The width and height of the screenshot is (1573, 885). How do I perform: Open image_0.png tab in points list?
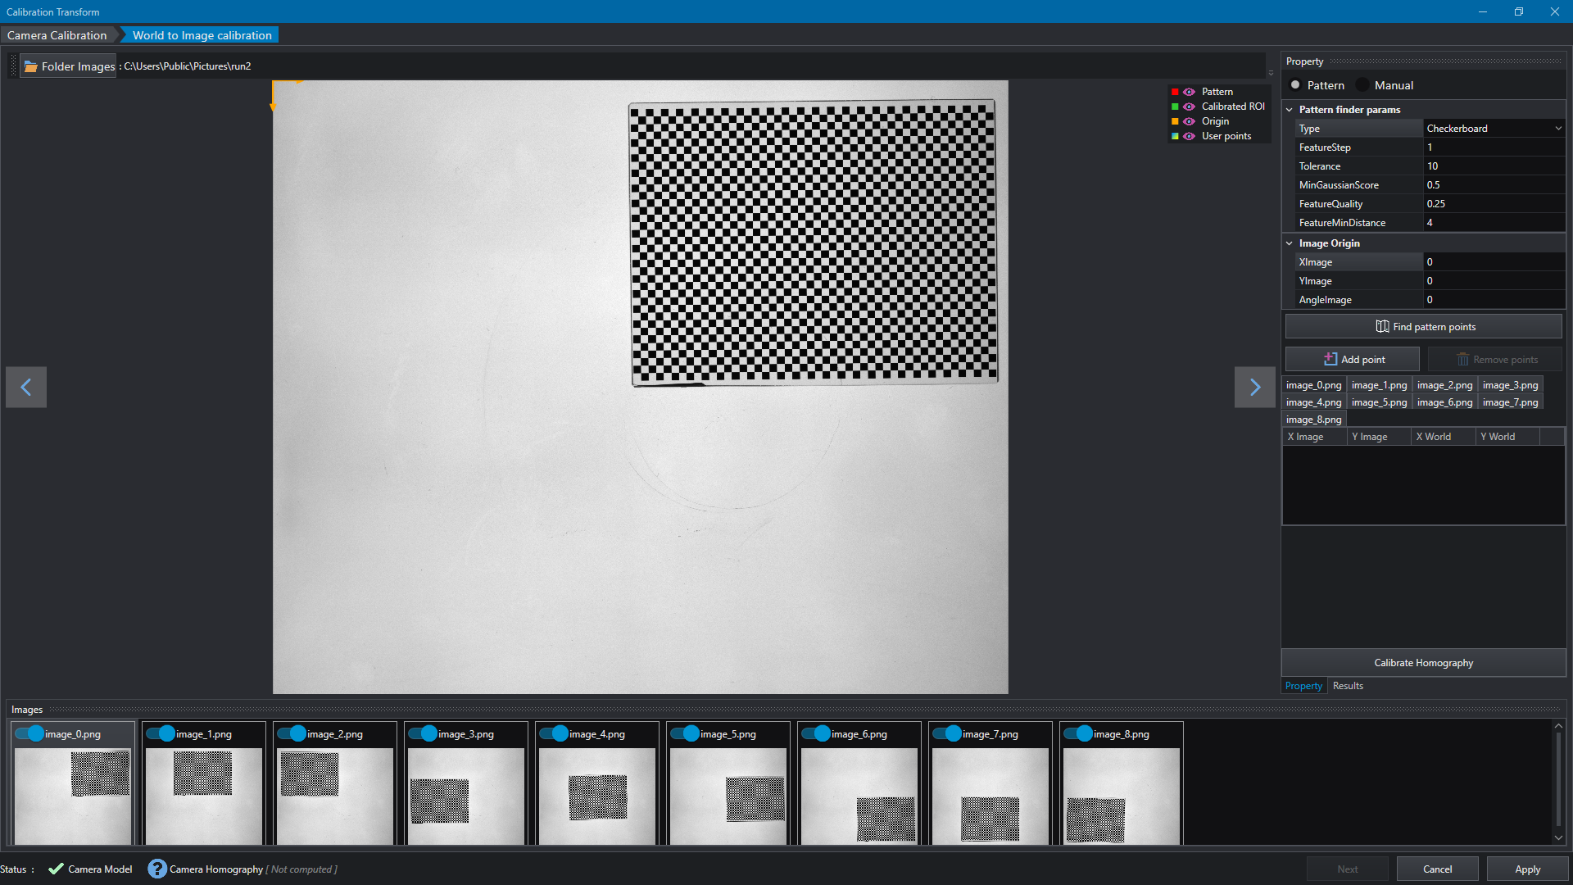coord(1313,385)
